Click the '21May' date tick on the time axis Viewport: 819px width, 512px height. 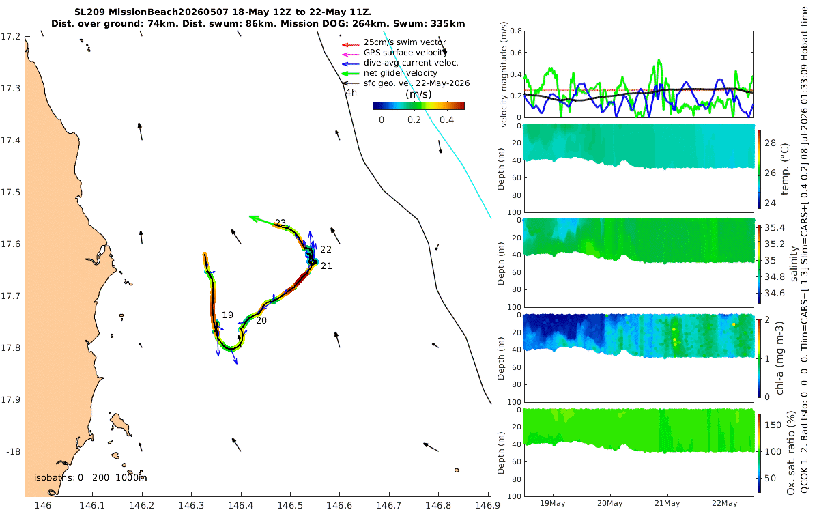[667, 503]
